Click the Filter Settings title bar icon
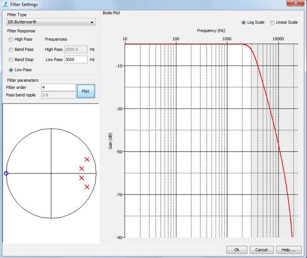This screenshot has height=258, width=307. click(5, 4)
